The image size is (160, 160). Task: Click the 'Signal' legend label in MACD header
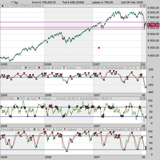point(46,68)
